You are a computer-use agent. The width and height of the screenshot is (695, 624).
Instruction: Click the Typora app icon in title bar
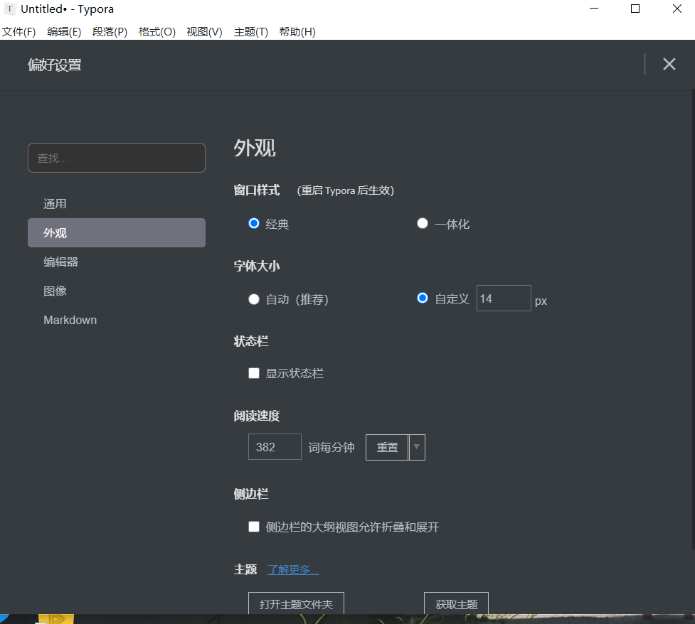tap(9, 9)
